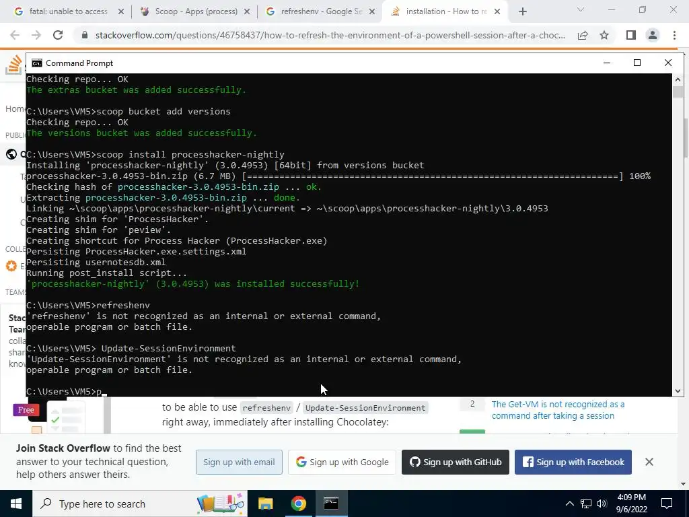Screen dimensions: 689x517
Task: Sign up with Facebook button
Action: click(573, 462)
